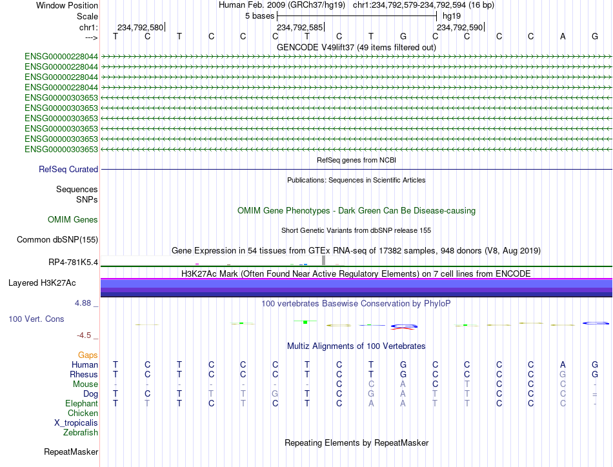Click the Zebrafish species label
The image size is (613, 467).
pos(81,433)
